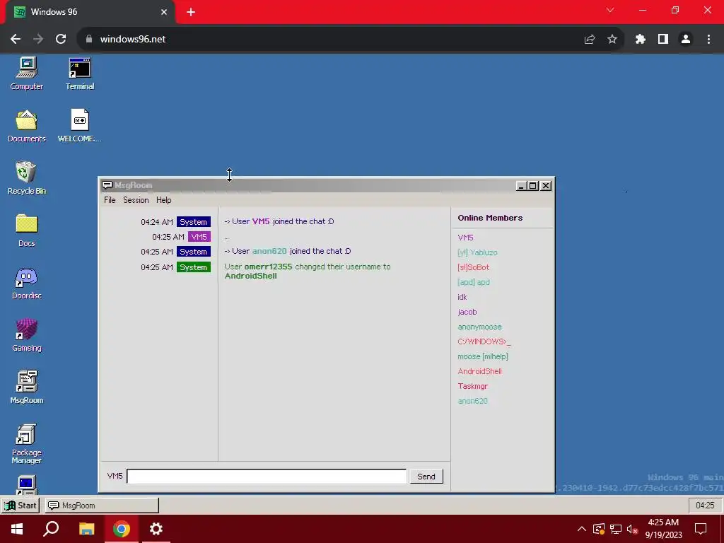Open the File menu in MsgRoom
This screenshot has height=543, width=724.
[x=110, y=200]
